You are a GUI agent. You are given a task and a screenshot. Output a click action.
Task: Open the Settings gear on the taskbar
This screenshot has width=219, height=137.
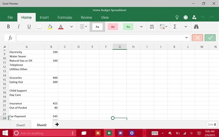click(131, 133)
